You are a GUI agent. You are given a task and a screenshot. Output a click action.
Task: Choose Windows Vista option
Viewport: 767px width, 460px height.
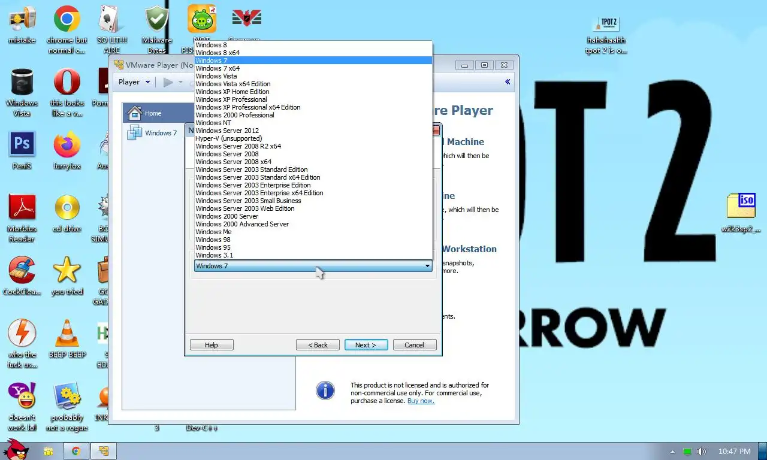coord(313,76)
